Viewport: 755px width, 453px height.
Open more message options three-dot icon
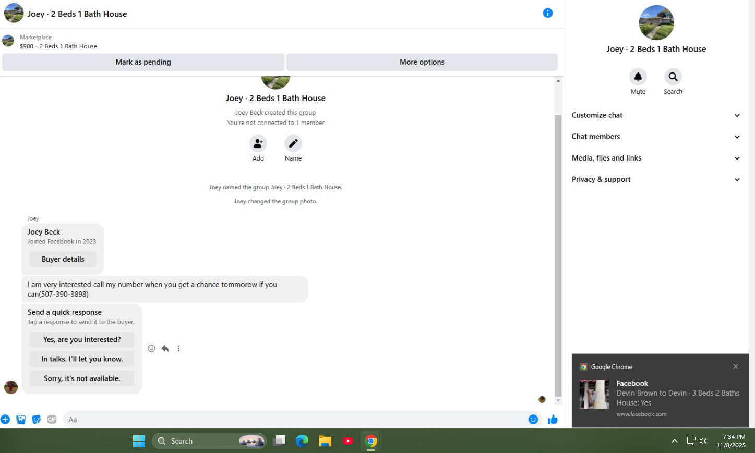(x=178, y=348)
